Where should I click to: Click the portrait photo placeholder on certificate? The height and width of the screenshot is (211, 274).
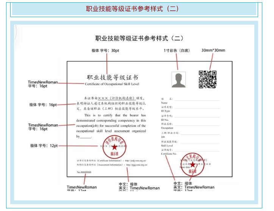[179, 80]
